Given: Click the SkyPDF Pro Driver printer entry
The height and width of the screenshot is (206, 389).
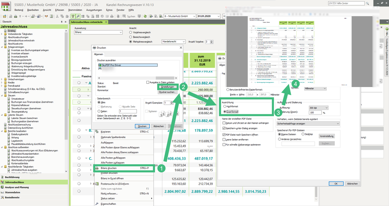Looking at the screenshot, I should [128, 65].
